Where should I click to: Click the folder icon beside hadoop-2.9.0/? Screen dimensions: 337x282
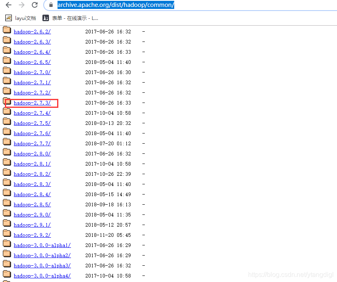point(7,213)
